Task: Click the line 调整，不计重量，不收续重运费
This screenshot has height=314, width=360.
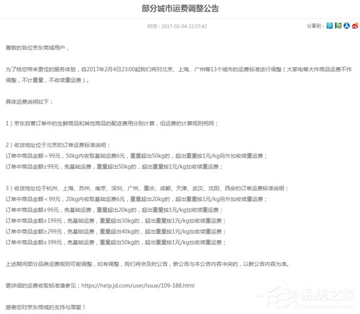Action: coord(47,80)
